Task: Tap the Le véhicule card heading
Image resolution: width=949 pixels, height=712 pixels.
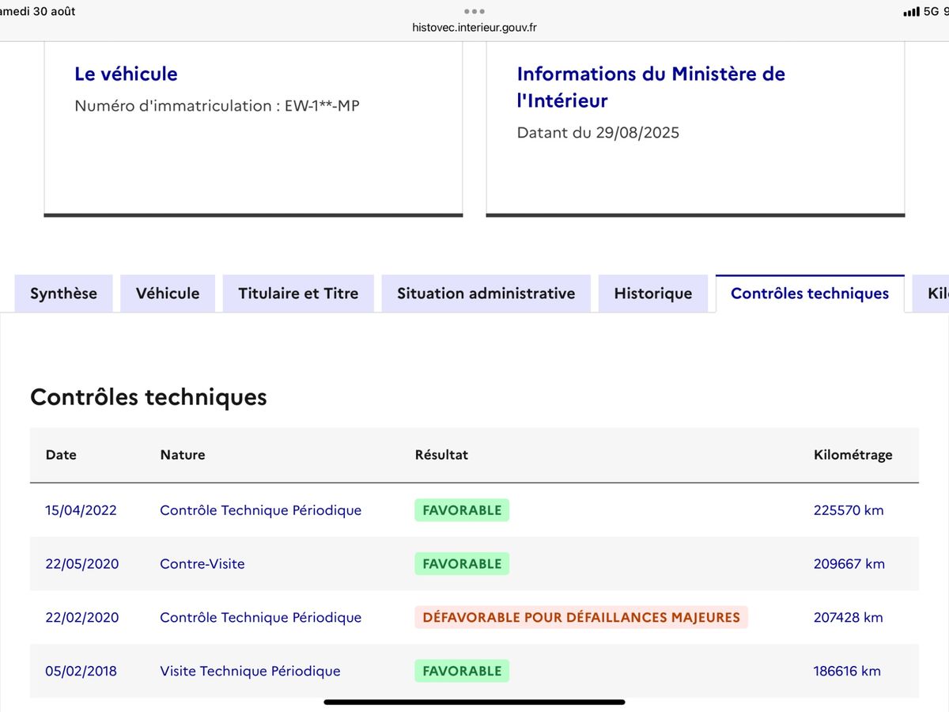Action: [x=126, y=74]
